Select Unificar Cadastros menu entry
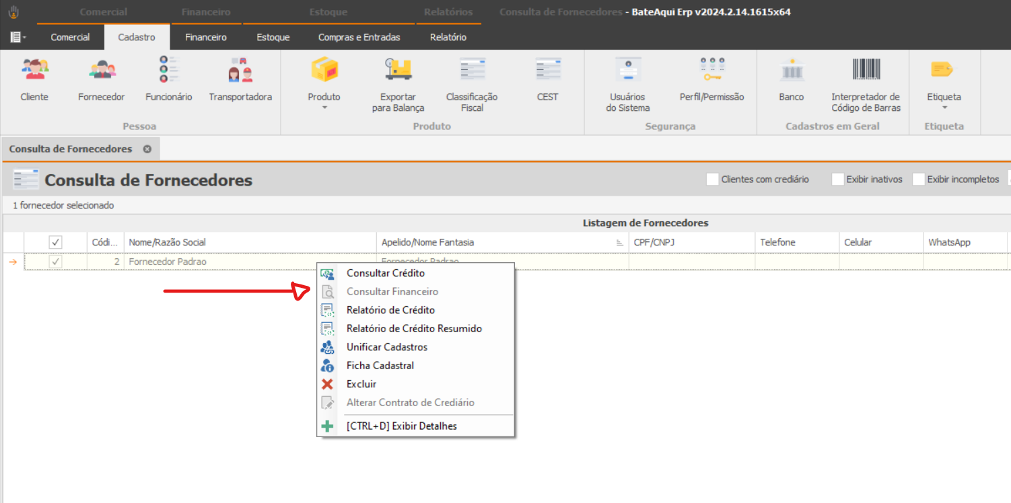Screen dimensions: 1011x503 point(415,348)
